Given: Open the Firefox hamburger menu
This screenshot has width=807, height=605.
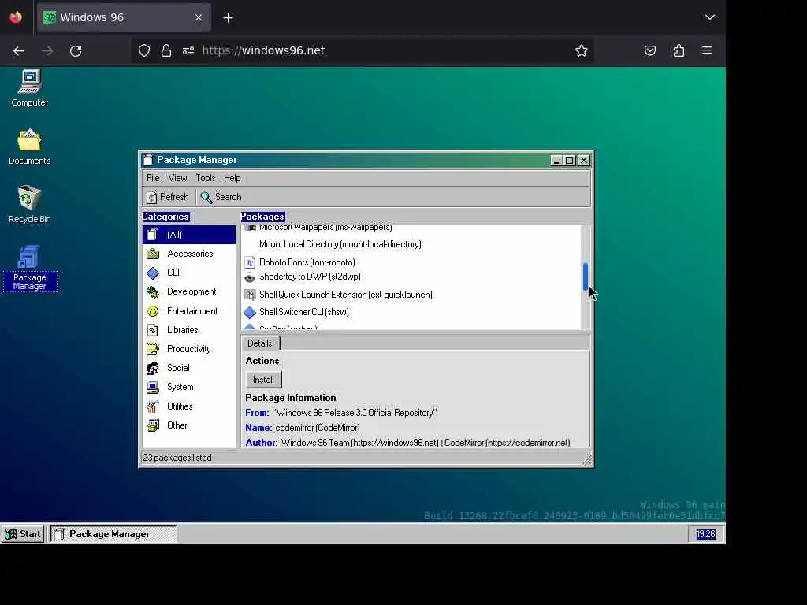Looking at the screenshot, I should pyautogui.click(x=707, y=50).
